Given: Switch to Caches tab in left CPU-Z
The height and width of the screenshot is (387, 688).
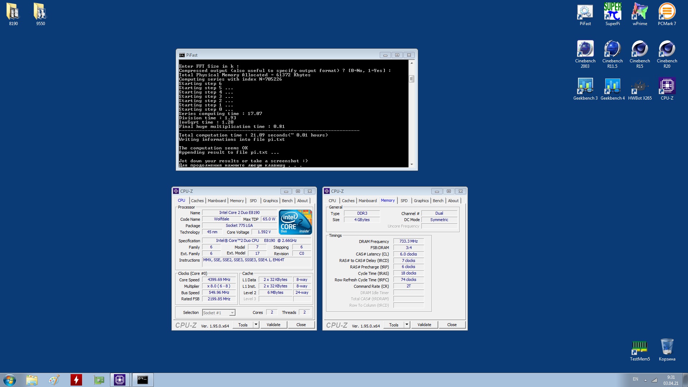Looking at the screenshot, I should 197,201.
